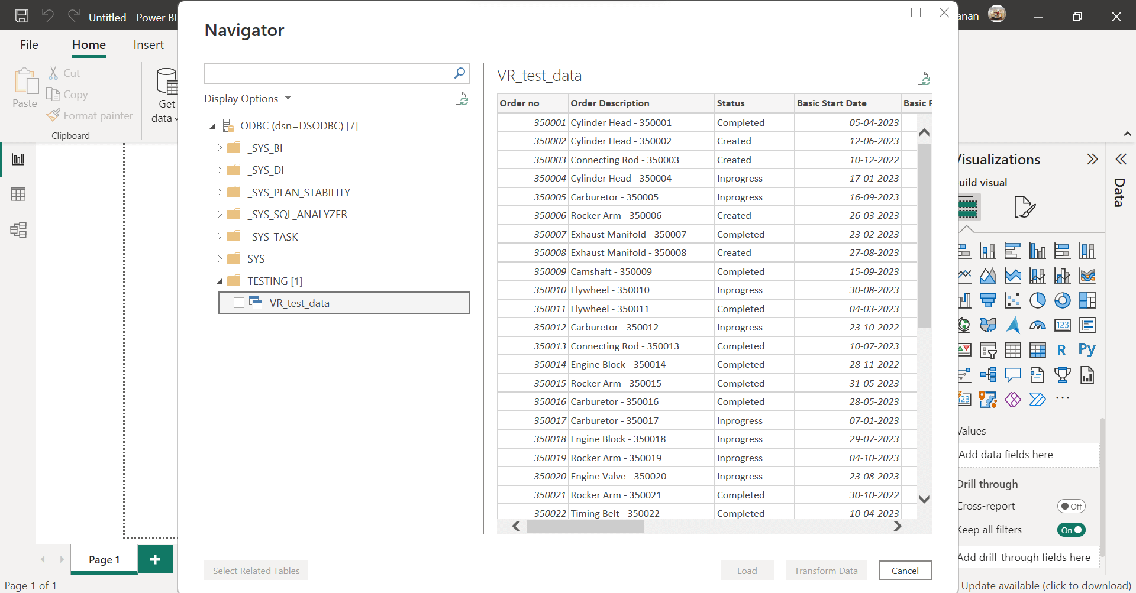
Task: Select the Slicer visual icon
Action: [988, 349]
